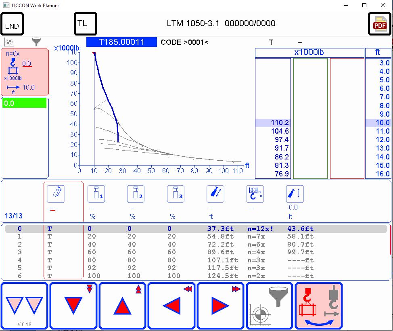Select the boom length icon

click(x=215, y=194)
